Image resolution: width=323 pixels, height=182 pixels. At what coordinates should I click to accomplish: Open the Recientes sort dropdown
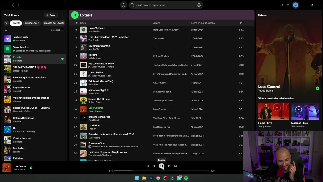(57, 30)
